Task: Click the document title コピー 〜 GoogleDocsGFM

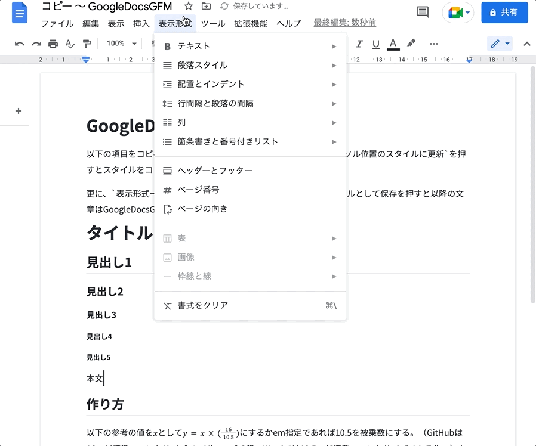Action: click(107, 6)
